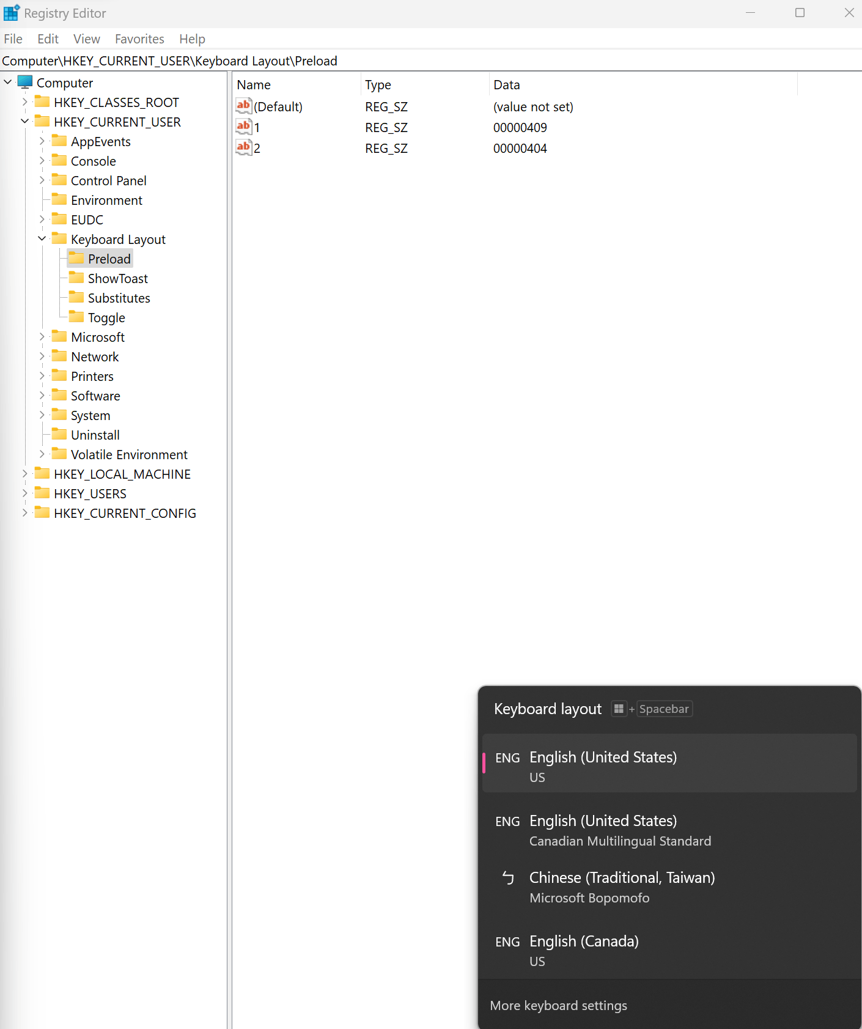
Task: Click the HKEY_CURRENT_CONFIG folder icon
Action: point(42,512)
